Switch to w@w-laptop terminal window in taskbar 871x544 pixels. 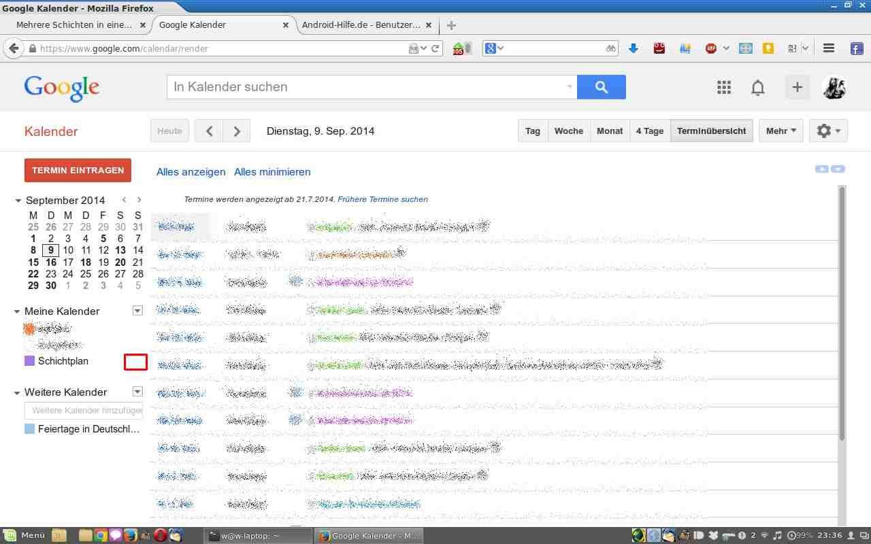(x=258, y=535)
